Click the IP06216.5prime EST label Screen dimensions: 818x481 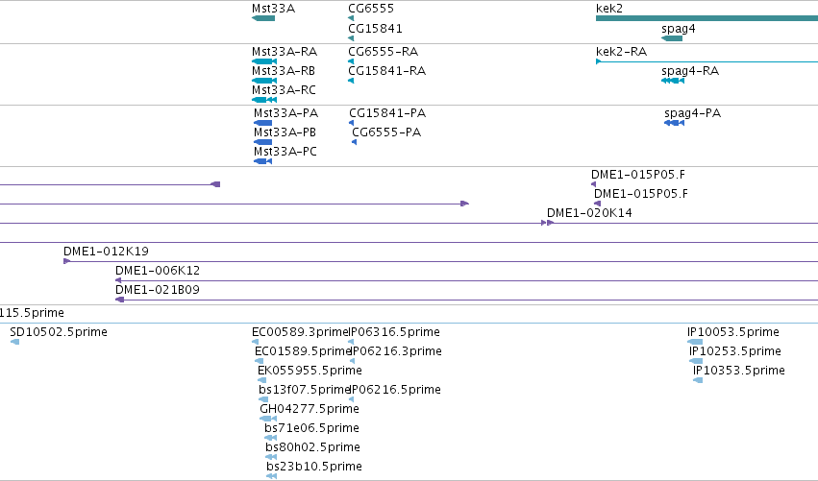395,390
